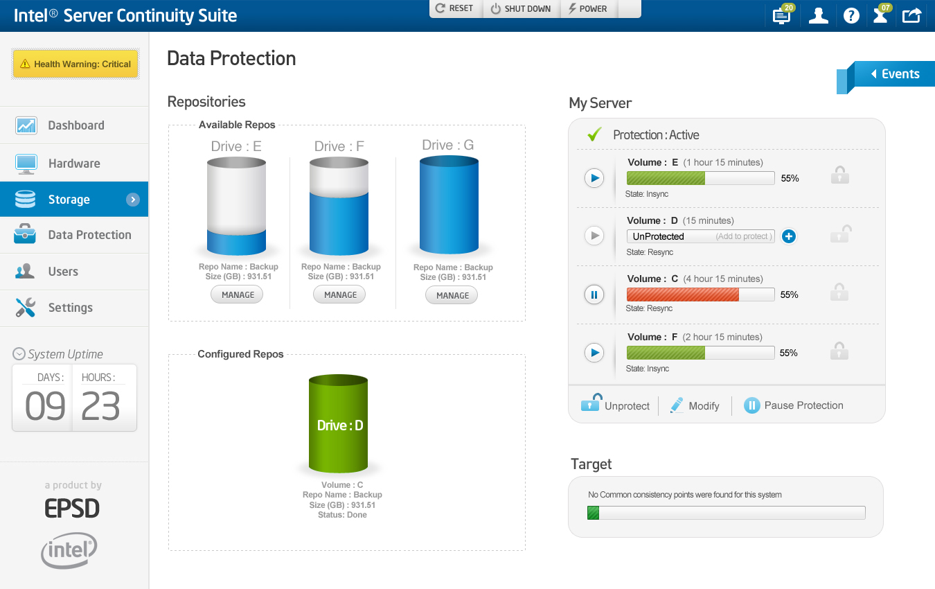Select the Drive F cylinder
This screenshot has height=589, width=935.
(x=339, y=206)
